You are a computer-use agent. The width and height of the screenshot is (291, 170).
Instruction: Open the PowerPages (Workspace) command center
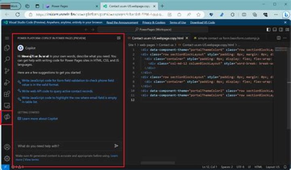tap(153, 29)
